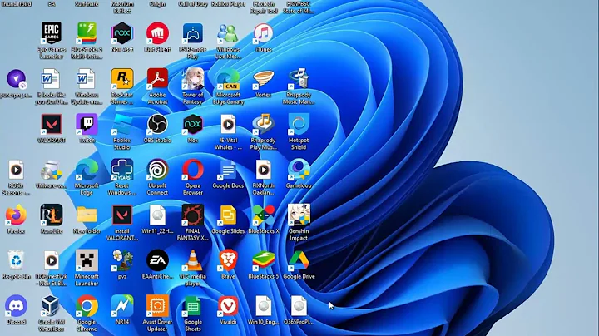Screen dimensions: 599x336
Task: Select the Microsoft Edge Canary icon
Action: [228, 79]
